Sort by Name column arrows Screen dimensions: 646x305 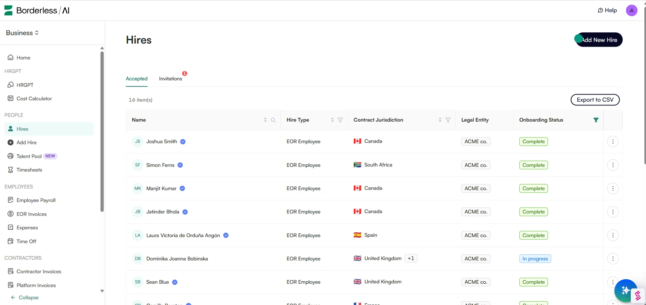tap(265, 120)
